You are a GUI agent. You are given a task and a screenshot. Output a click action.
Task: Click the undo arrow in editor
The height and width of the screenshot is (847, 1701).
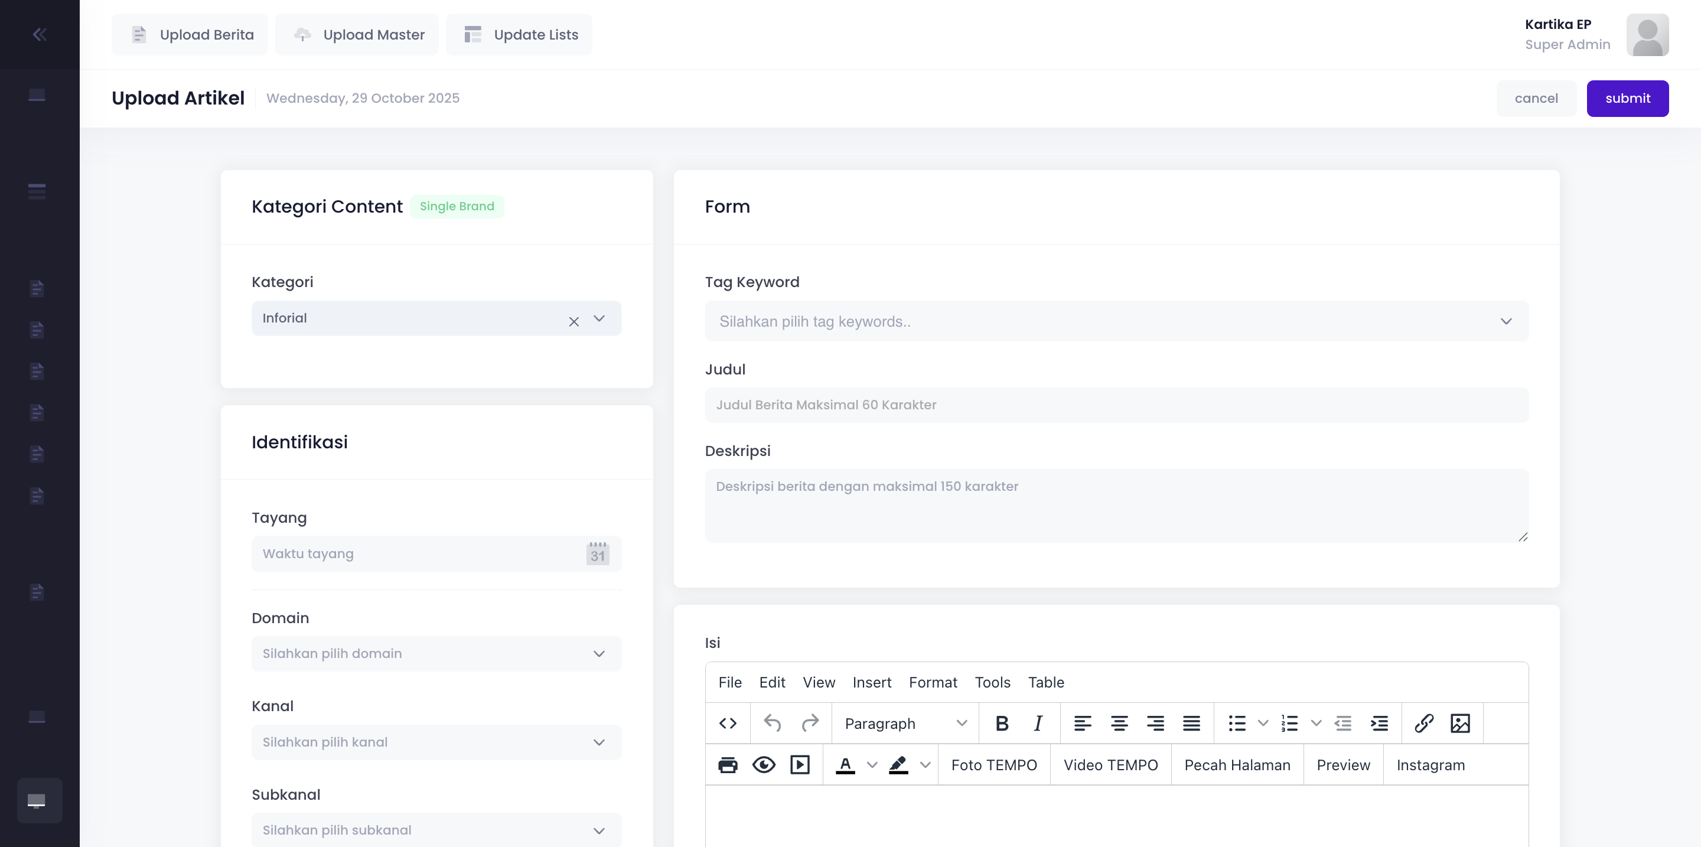(x=772, y=724)
